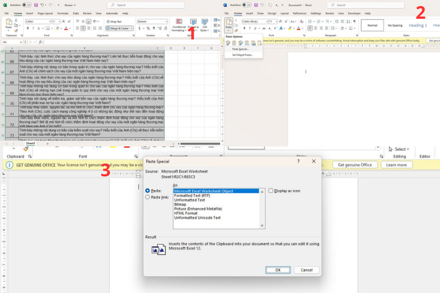Click the Get genuine Office button
Screen dimensions: 440x293
(x=355, y=165)
